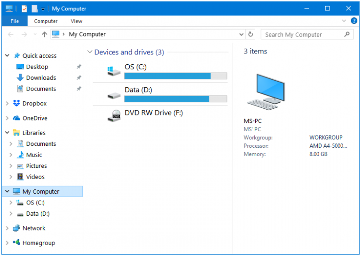Expand OS (C:) in the navigation tree
The height and width of the screenshot is (256, 361).
coord(11,203)
